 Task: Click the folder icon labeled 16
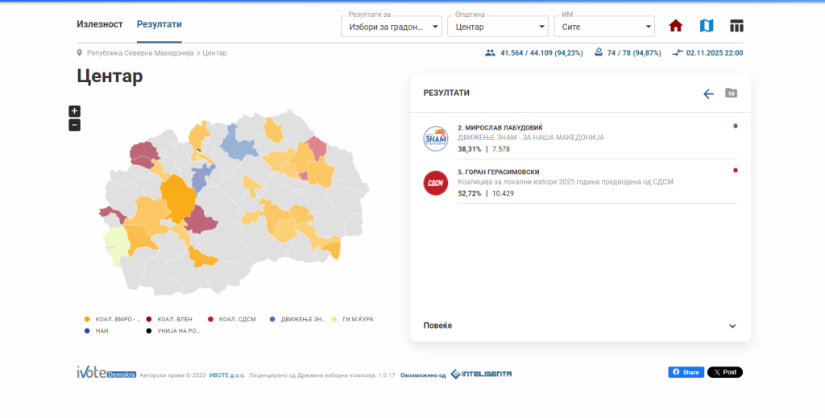point(731,93)
